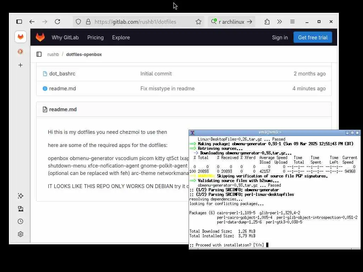The image size is (363, 272).
Task: Maximize the terminal window
Action: [352, 132]
